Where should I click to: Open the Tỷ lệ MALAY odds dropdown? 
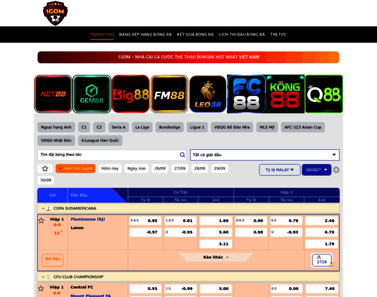[x=280, y=170]
